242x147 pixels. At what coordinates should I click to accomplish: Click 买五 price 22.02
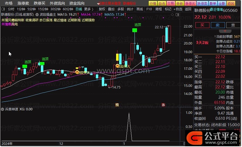point(220,76)
